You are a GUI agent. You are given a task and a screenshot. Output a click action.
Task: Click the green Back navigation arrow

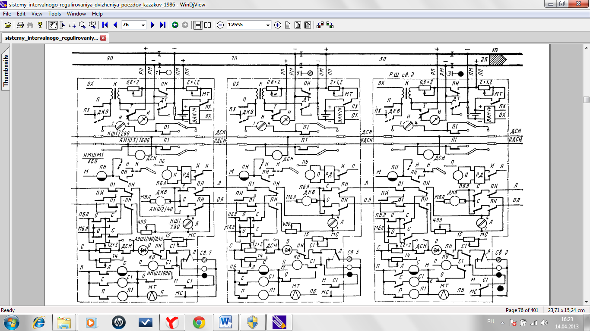click(x=175, y=25)
